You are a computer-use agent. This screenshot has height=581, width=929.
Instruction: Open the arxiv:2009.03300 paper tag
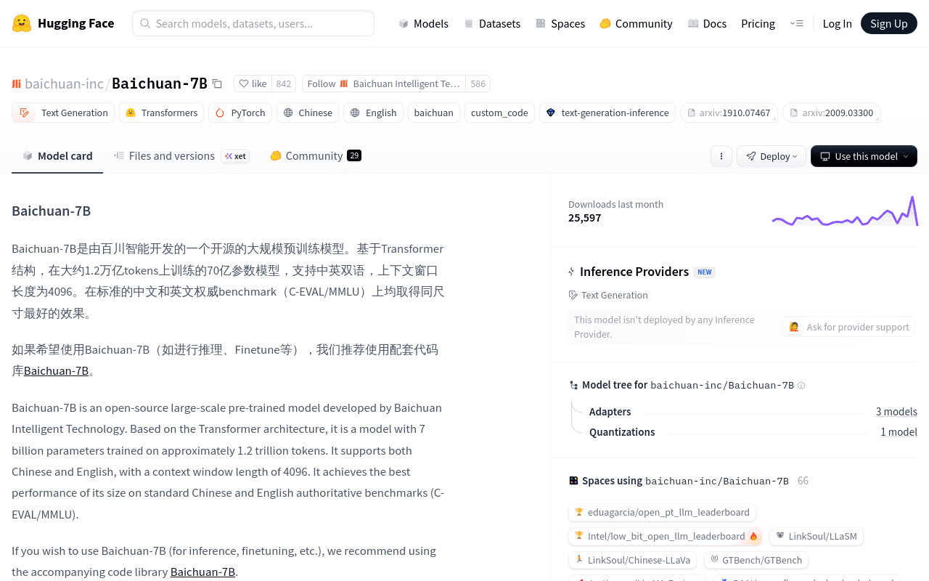(832, 113)
